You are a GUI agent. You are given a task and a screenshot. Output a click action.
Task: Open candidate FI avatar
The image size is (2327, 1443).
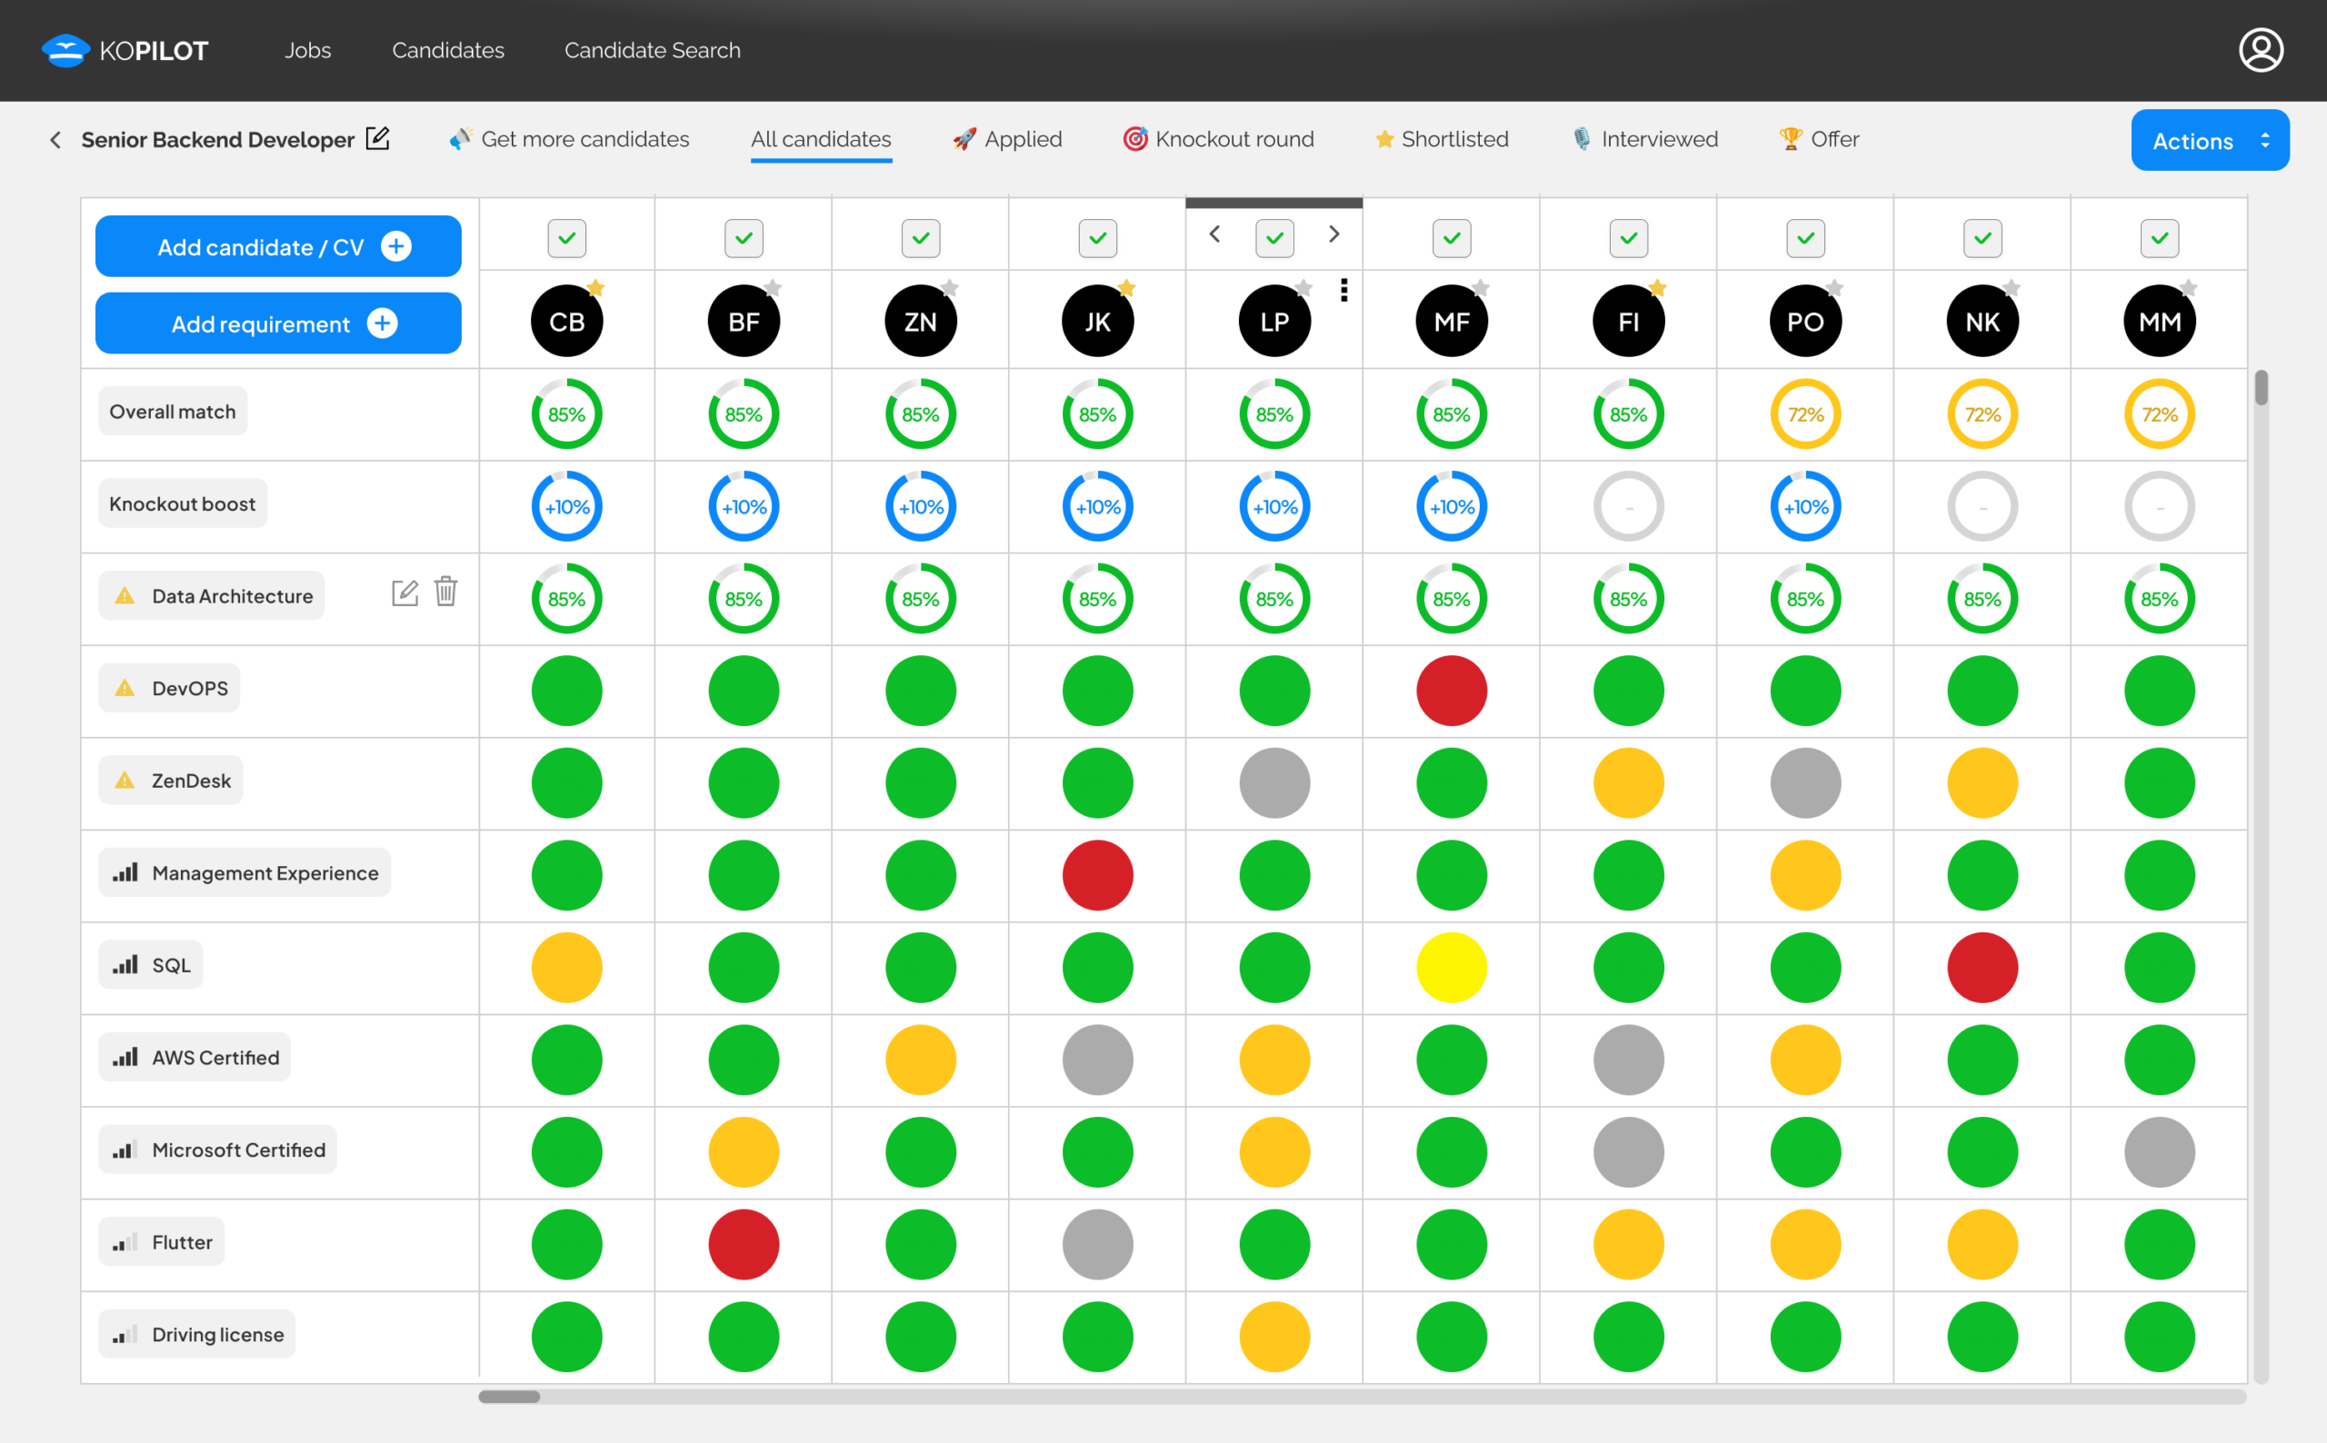pyautogui.click(x=1628, y=322)
